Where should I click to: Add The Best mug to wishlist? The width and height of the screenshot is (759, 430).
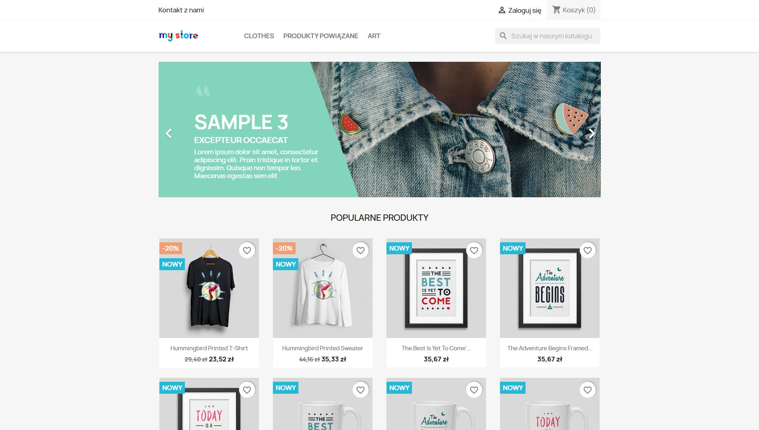pos(361,390)
